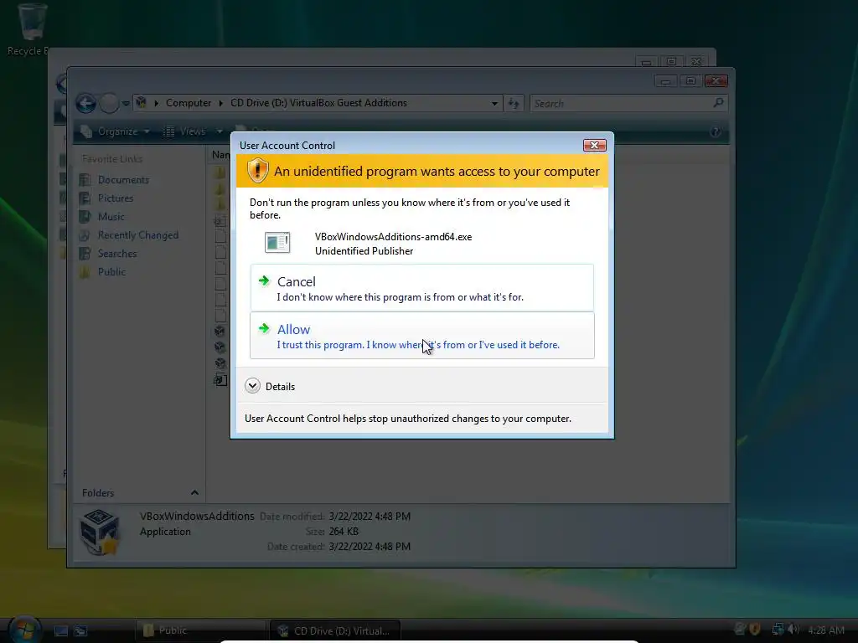Click Allow to trust this program
Screen dimensions: 858x643
(422, 335)
